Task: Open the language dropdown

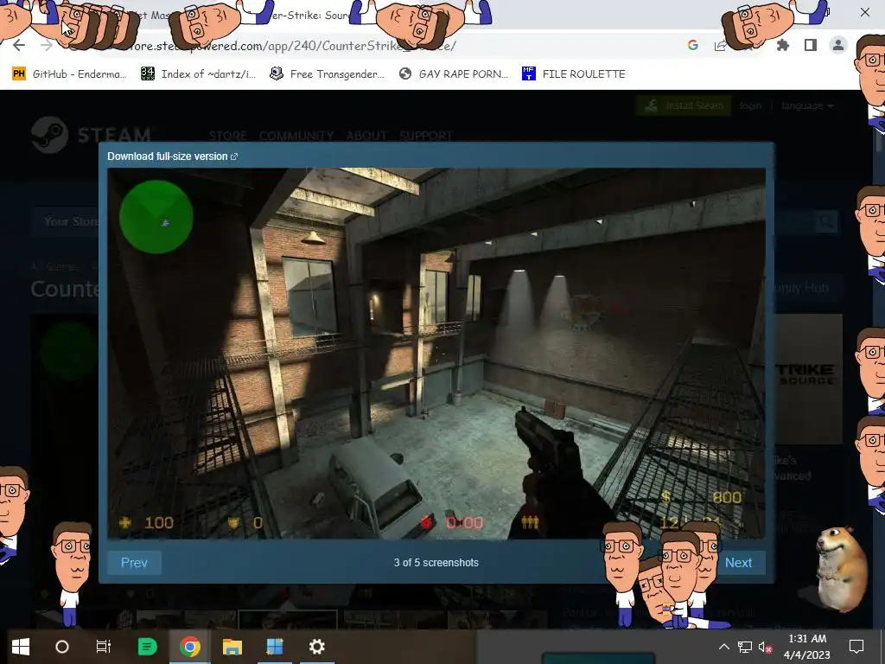Action: coord(807,105)
